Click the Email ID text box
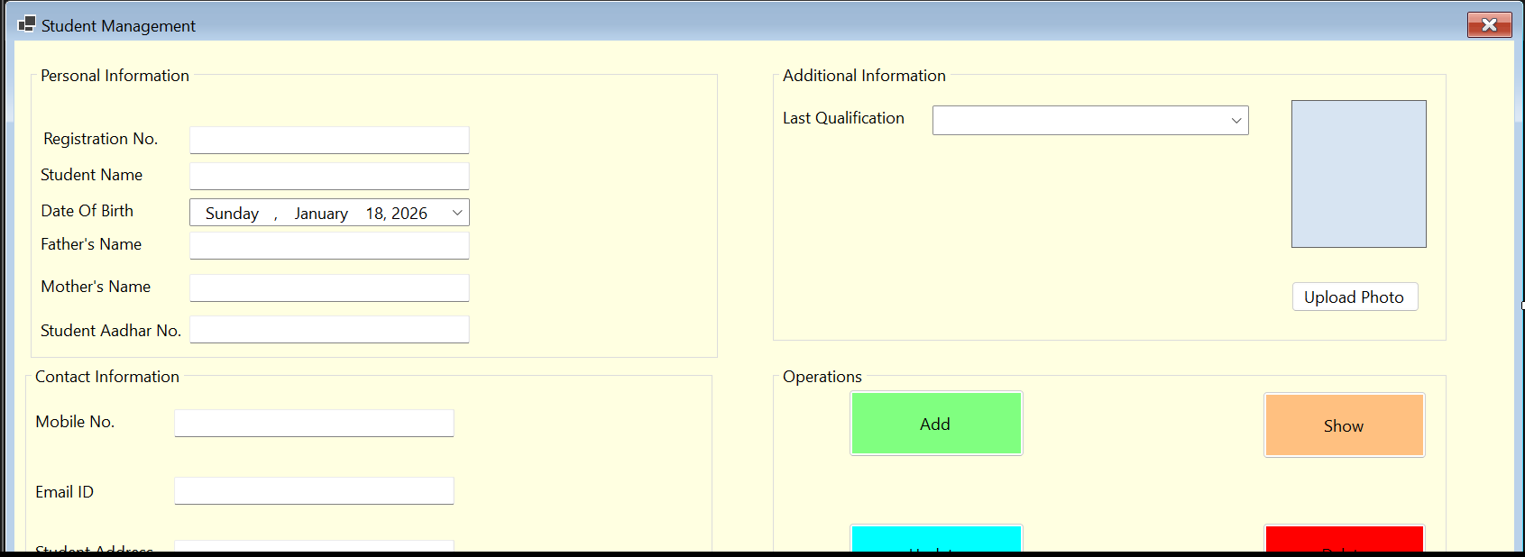 314,490
